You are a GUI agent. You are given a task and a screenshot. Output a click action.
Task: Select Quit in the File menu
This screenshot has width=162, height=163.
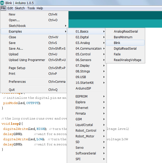pos(34,90)
